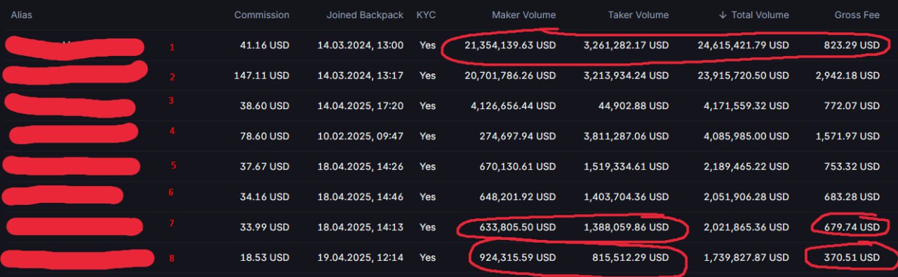Screen dimensions: 898x277
Task: Click total volume 4,171,559.32 USD
Action: click(746, 106)
